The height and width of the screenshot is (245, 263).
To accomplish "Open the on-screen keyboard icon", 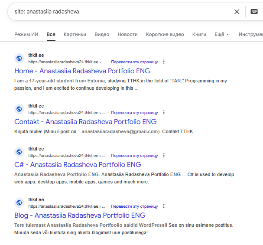I will pos(254,12).
